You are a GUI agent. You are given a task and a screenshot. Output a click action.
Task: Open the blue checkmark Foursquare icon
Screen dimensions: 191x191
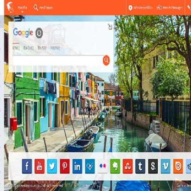[90, 166]
